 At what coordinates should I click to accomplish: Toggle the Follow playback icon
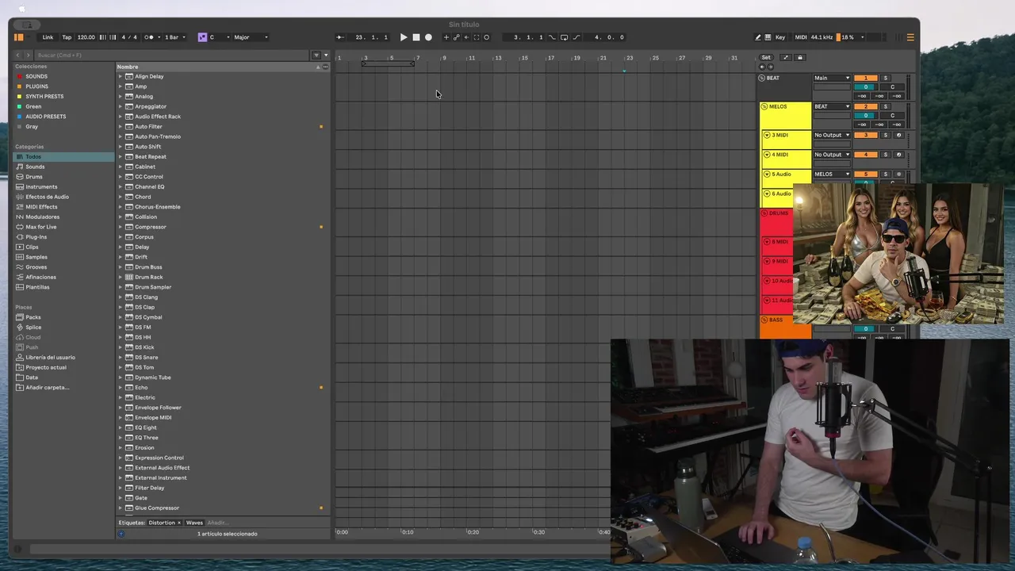pyautogui.click(x=340, y=37)
